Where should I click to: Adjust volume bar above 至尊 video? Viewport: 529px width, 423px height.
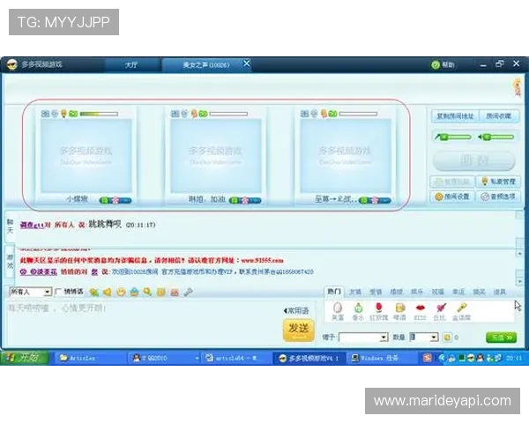[358, 114]
